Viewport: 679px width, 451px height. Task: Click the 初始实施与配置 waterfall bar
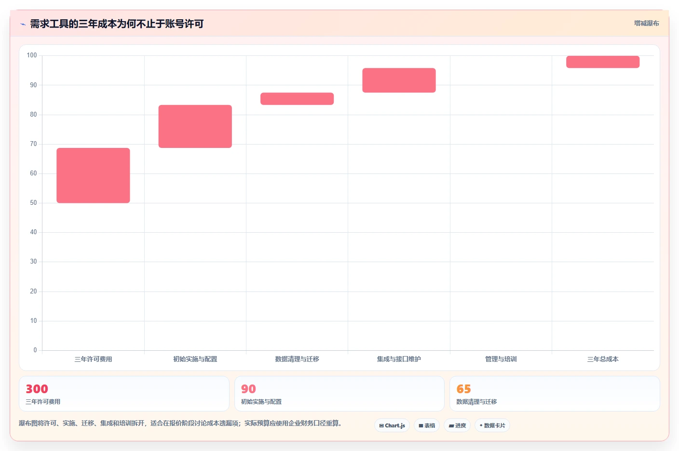click(x=195, y=126)
